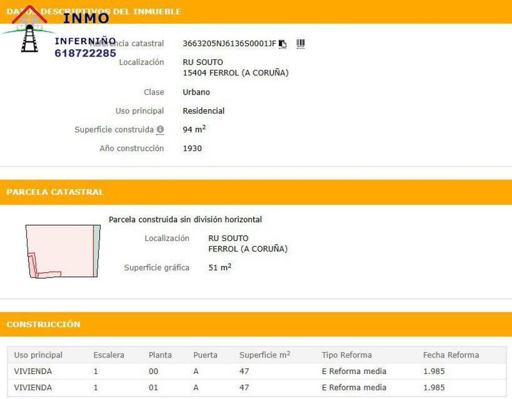Click the 'Fecha Reforma' column header
The height and width of the screenshot is (399, 512).
451,355
